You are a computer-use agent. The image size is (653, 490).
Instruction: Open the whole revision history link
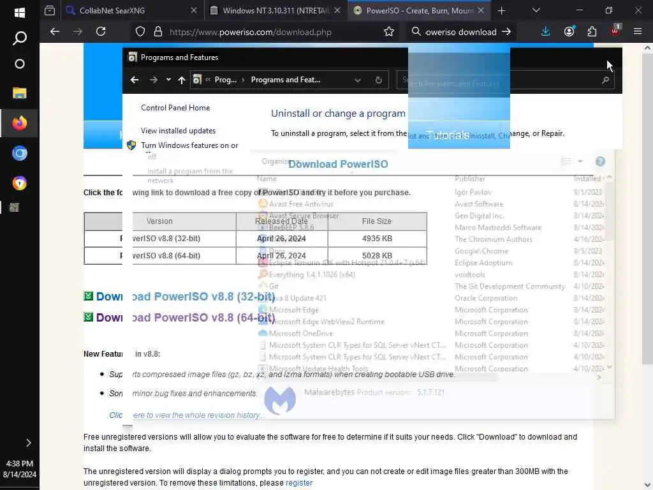pos(187,415)
